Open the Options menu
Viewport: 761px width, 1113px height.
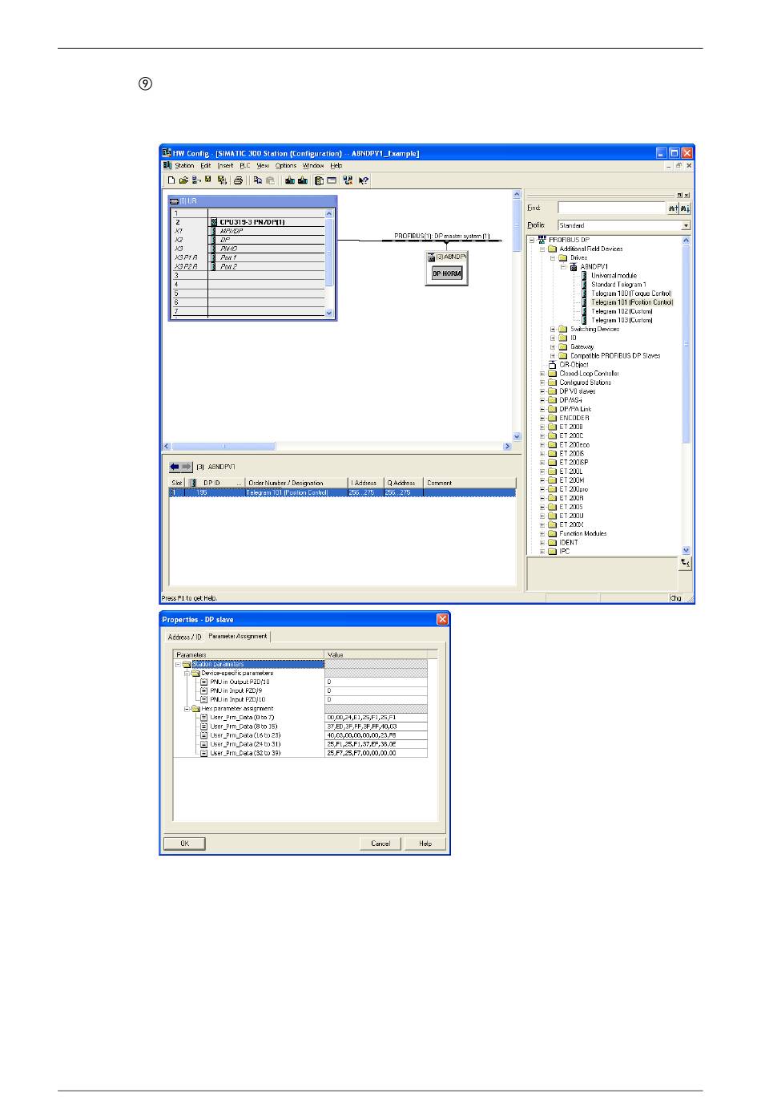[x=286, y=166]
